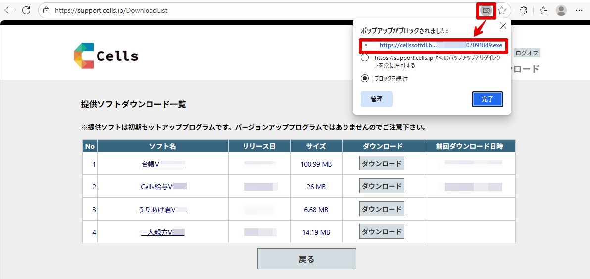Open the browser extensions icon
Viewport: 590px width, 279px height.
coord(523,10)
